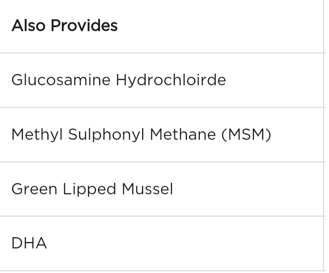Click the divider line below the header row
Image resolution: width=329 pixels, height=273 pixels.
click(x=160, y=53)
